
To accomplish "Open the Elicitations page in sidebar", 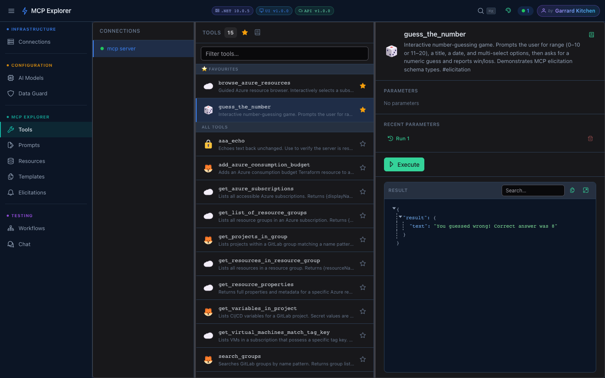I will point(32,193).
